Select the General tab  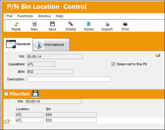click(18, 44)
